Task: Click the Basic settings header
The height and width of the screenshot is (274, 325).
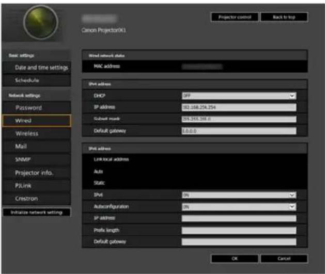Action: tap(21, 55)
